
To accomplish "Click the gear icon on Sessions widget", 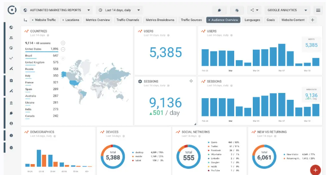I will coord(140,81).
